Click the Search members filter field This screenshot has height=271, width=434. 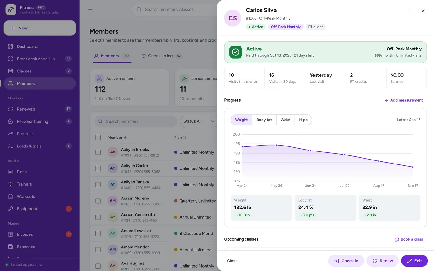[136, 121]
